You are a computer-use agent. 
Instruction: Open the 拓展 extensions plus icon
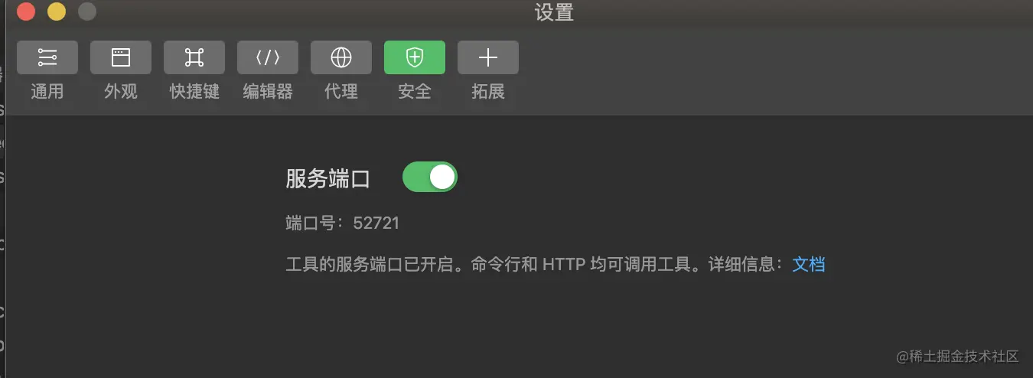click(x=488, y=57)
